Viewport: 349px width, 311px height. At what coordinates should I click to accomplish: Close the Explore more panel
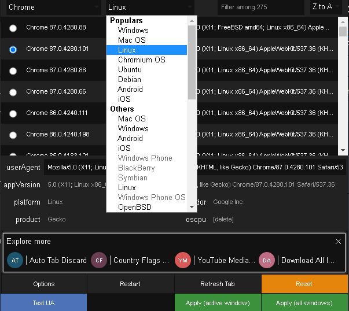click(x=338, y=241)
